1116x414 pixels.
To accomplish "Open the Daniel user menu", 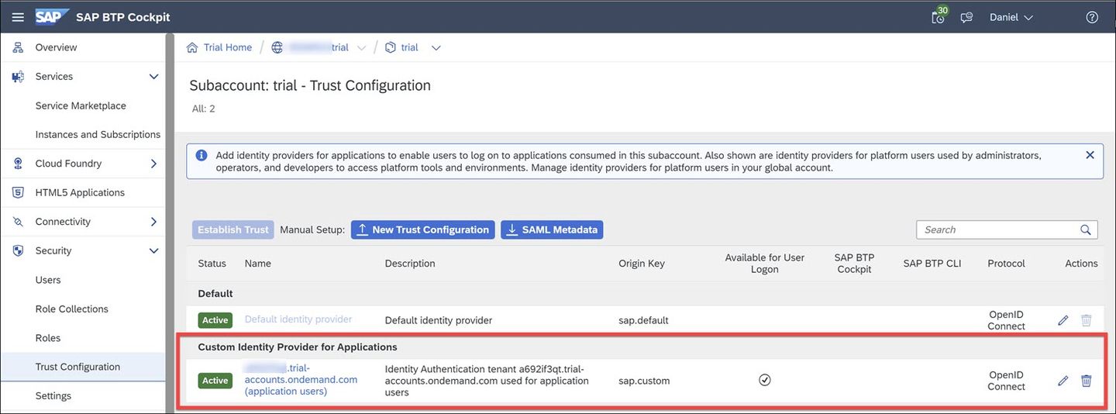I will [1011, 17].
